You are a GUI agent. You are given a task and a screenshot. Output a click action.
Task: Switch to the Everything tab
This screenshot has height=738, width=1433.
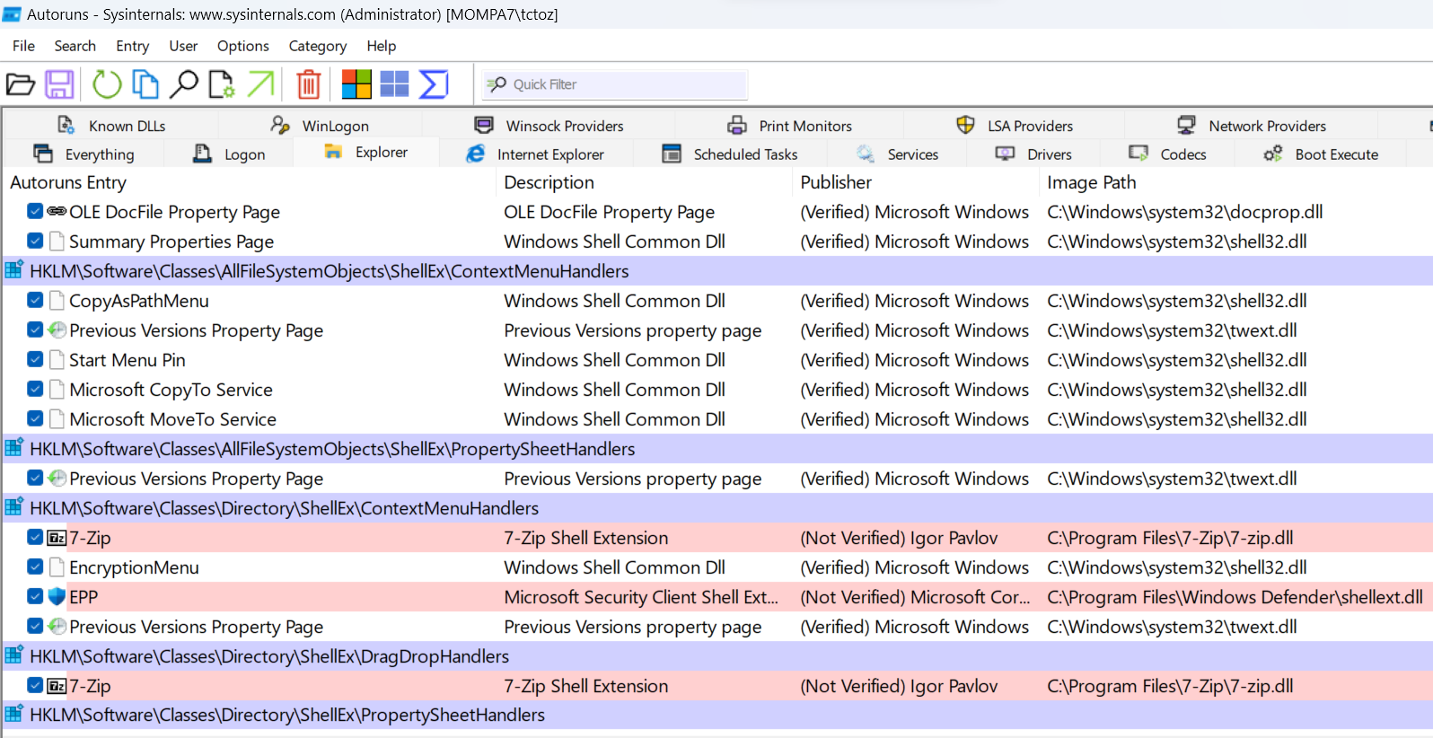84,154
